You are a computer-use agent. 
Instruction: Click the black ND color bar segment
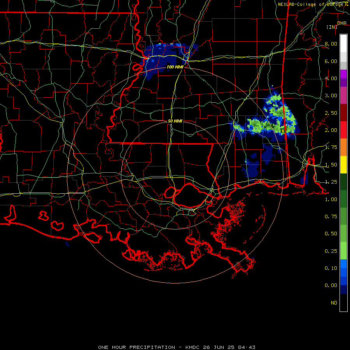point(343,303)
